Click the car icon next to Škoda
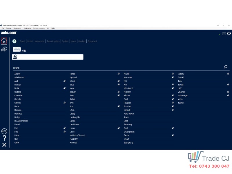The width and height of the screenshot is (232, 174). pos(173,135)
